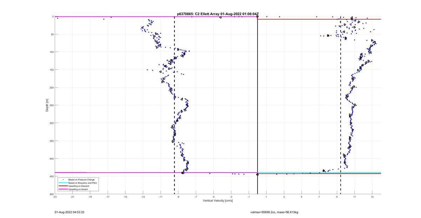Click the 'Vertical Velocity [cm/s]' x-axis label
The image size is (421, 218).
pos(218,201)
